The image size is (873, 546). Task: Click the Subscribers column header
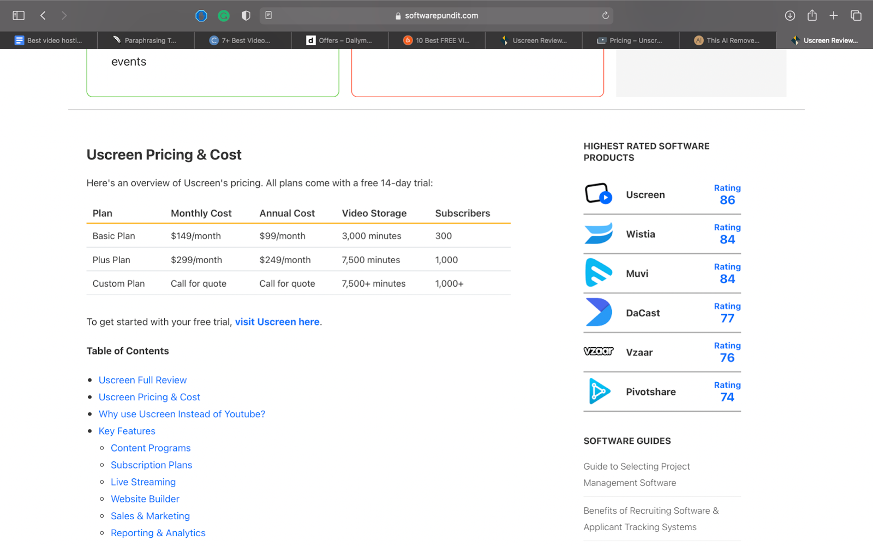click(x=463, y=213)
